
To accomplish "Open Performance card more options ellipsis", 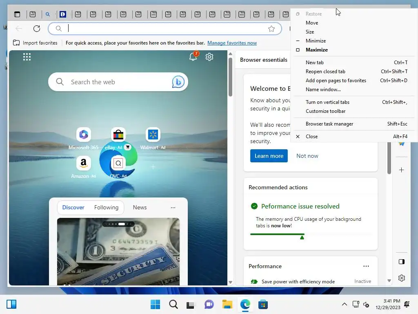I will 366,266.
